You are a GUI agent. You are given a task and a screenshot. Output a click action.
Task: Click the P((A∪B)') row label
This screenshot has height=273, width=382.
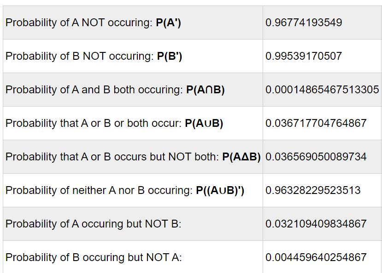[133, 190]
